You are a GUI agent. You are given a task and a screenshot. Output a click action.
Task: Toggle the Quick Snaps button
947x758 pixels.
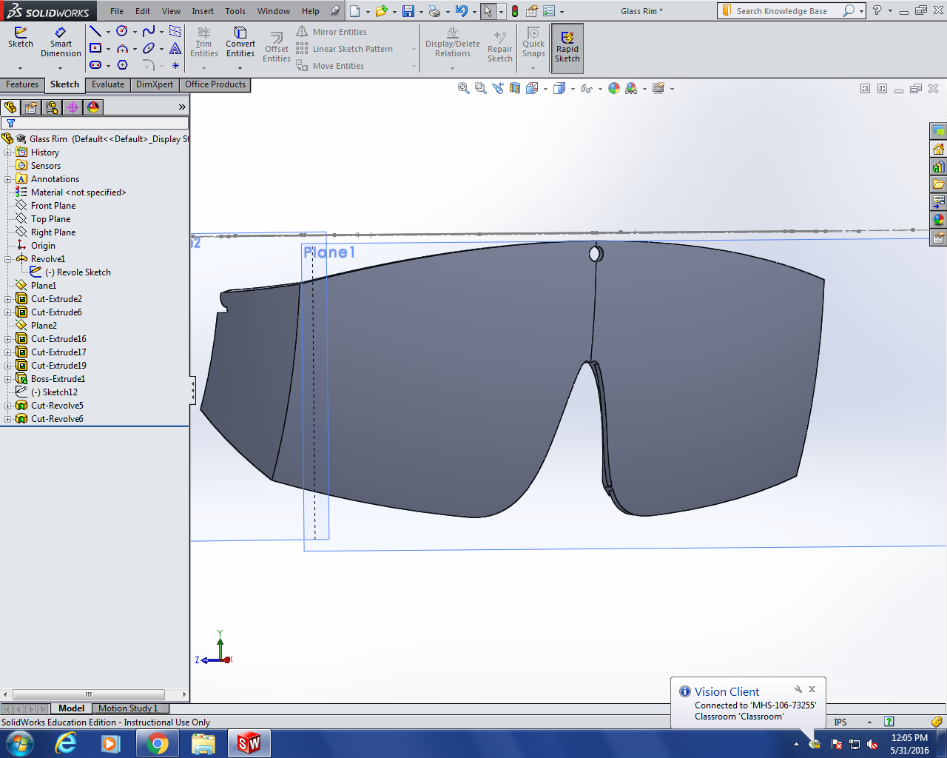pyautogui.click(x=533, y=43)
